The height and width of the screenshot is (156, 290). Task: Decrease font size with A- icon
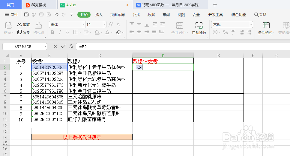point(118,24)
